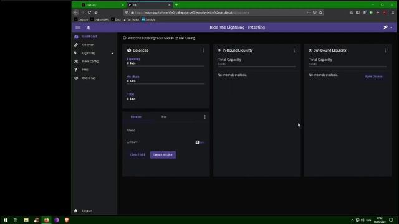Viewport: 399px width, 224px height.
Task: Click the taskbar clock
Action: pyautogui.click(x=380, y=220)
